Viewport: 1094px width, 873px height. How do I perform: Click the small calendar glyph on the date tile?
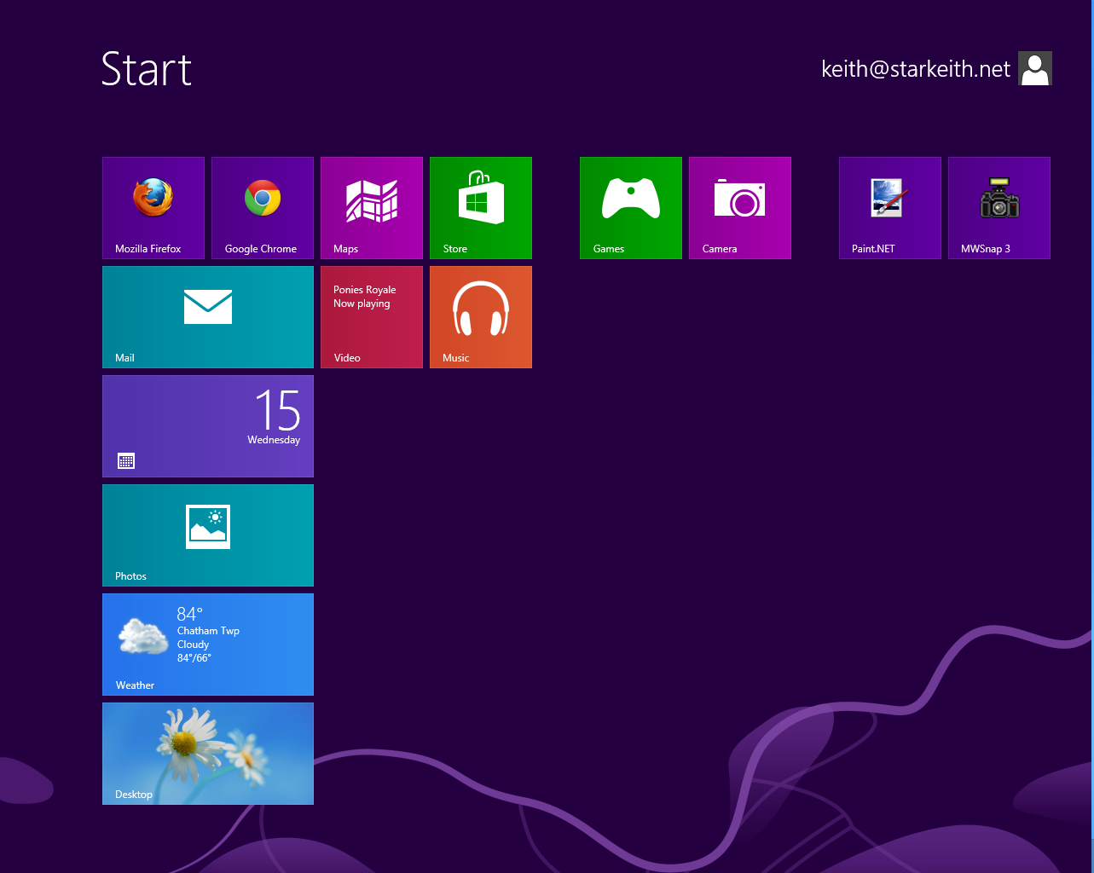126,460
